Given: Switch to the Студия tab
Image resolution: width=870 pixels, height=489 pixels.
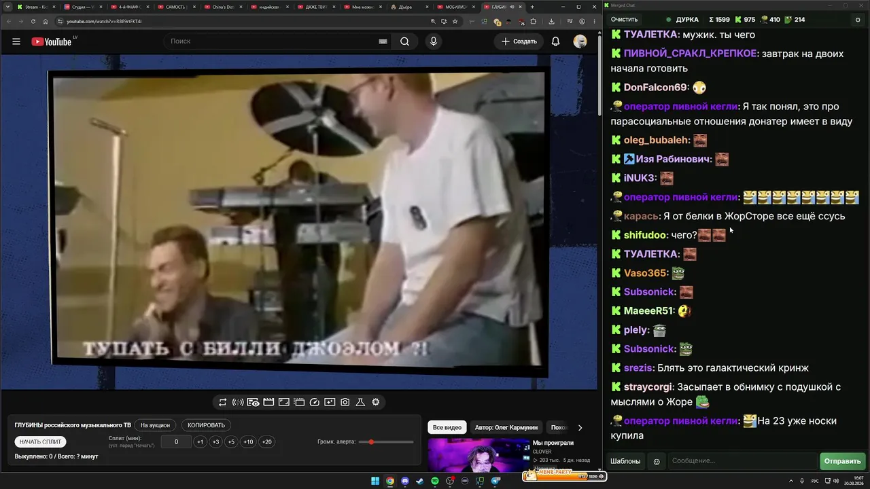Looking at the screenshot, I should (82, 7).
